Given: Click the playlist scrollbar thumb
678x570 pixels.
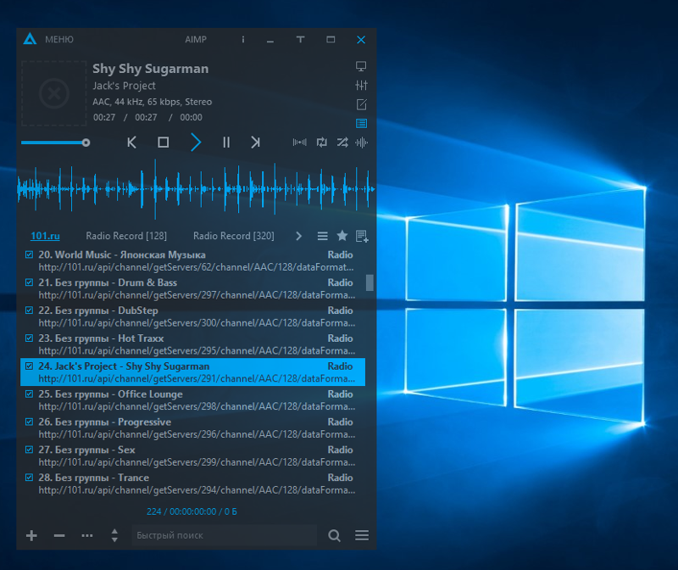Looking at the screenshot, I should pyautogui.click(x=370, y=282).
